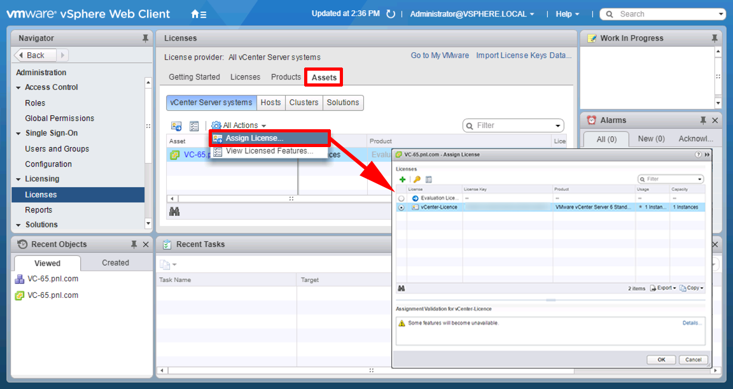
Task: Select the vCenter-Licence radio button
Action: 401,208
